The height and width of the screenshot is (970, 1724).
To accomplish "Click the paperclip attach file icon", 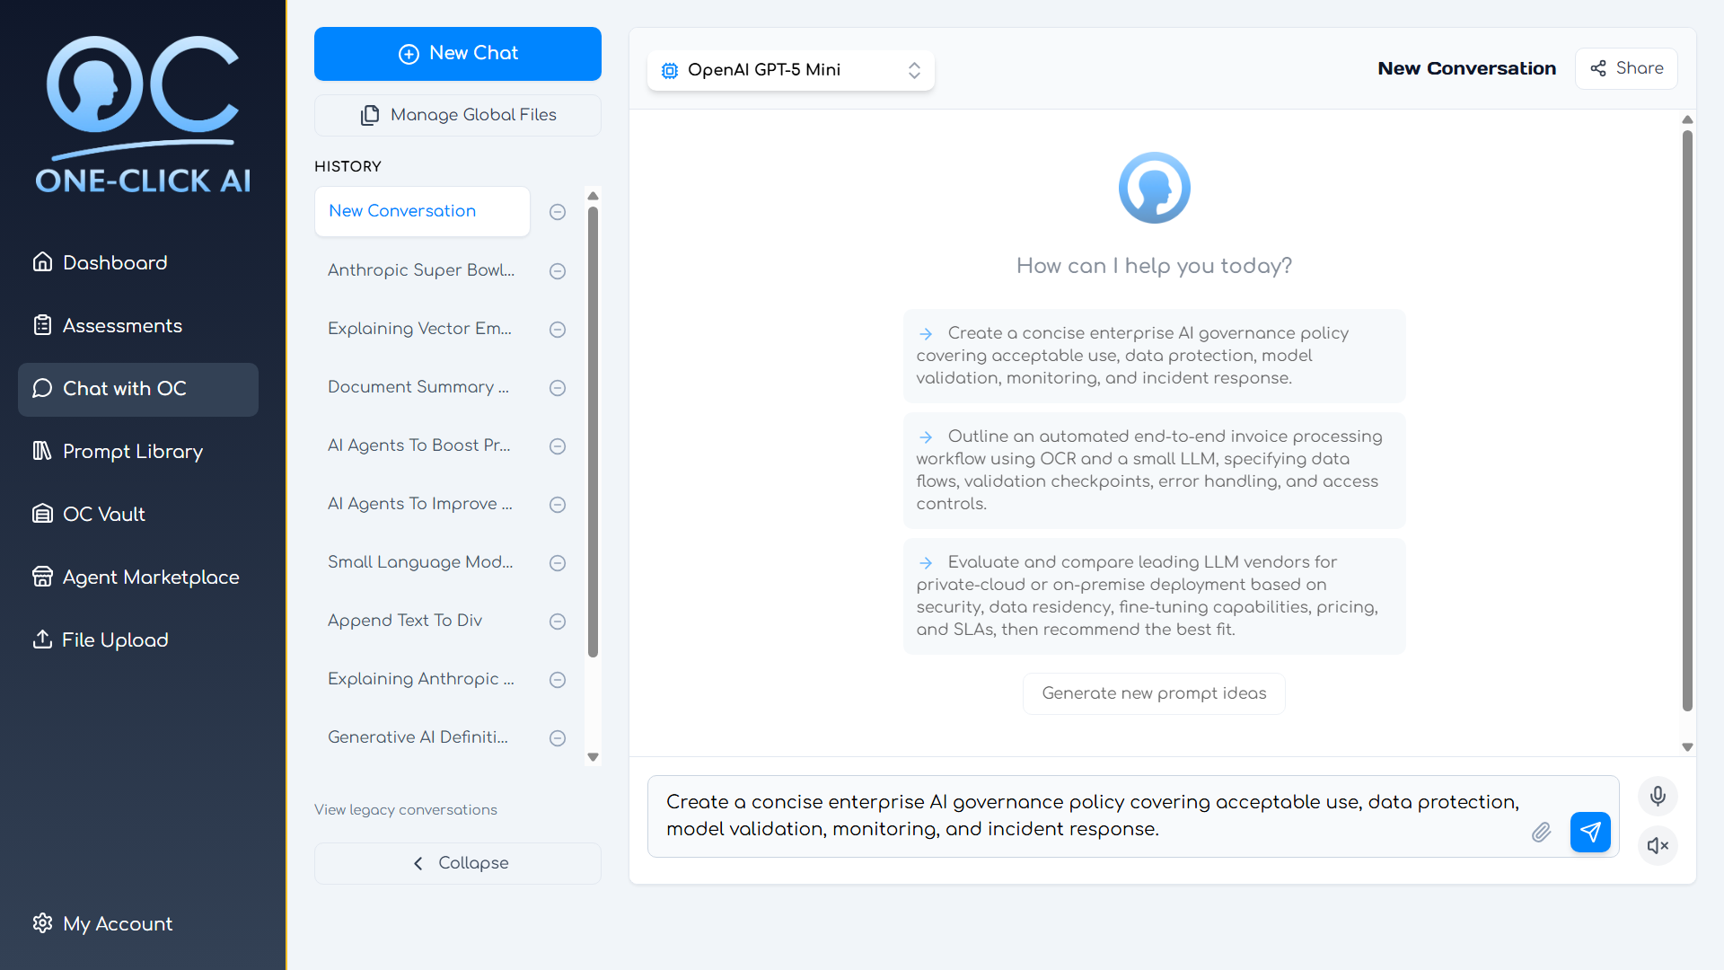I will coord(1541,832).
